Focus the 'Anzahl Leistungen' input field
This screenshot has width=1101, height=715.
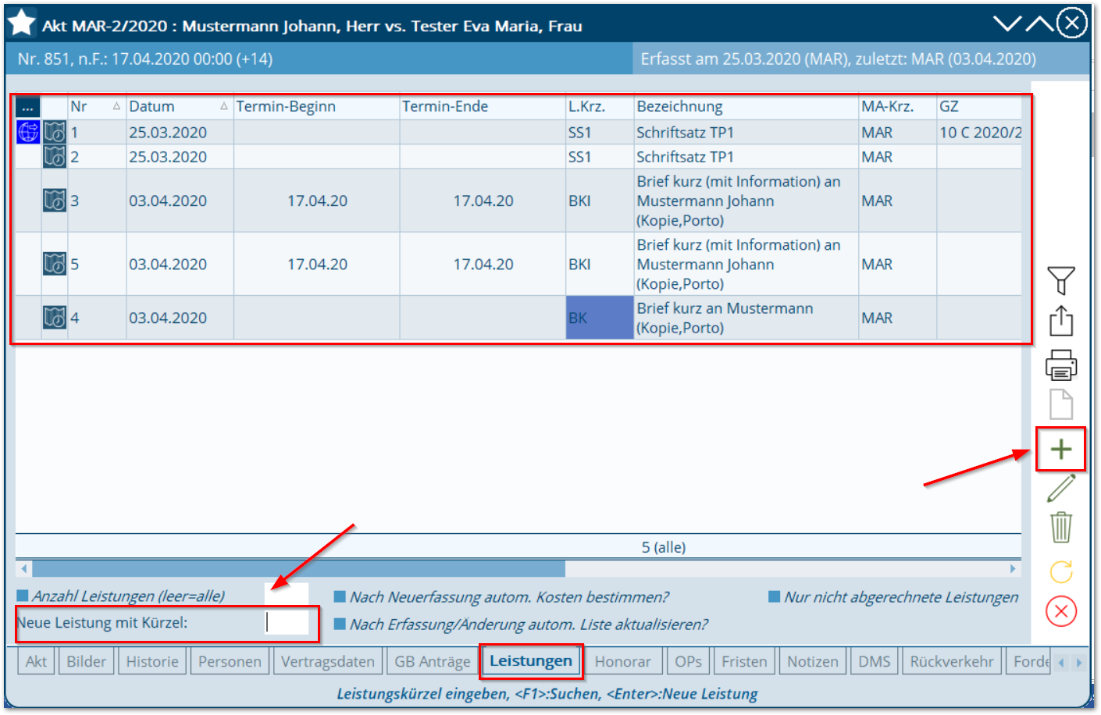click(287, 595)
